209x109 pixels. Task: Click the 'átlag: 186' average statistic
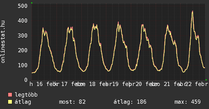[130, 102]
